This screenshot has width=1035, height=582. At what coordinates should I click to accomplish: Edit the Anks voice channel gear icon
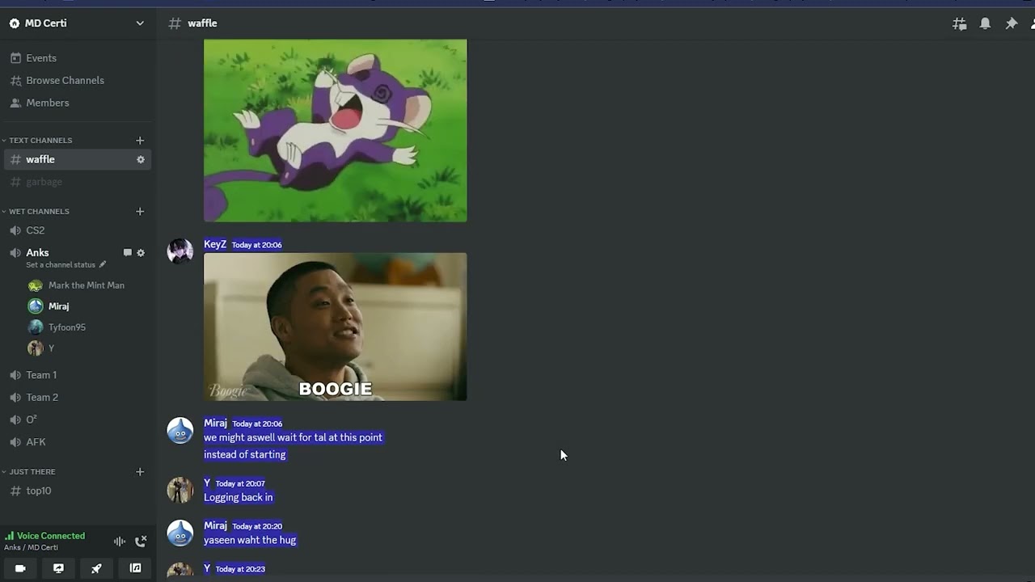[141, 253]
